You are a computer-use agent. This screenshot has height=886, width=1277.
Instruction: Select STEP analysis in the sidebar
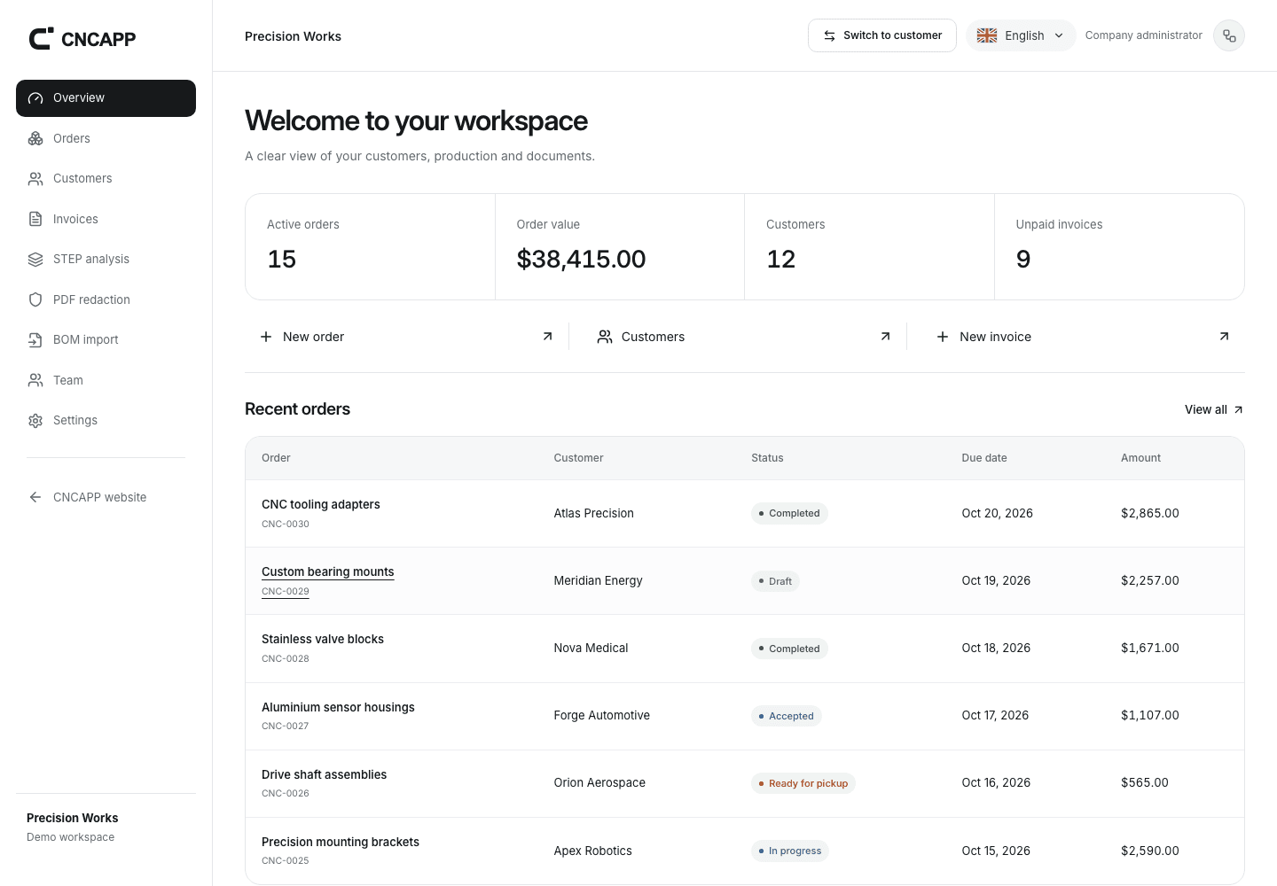[x=106, y=260]
